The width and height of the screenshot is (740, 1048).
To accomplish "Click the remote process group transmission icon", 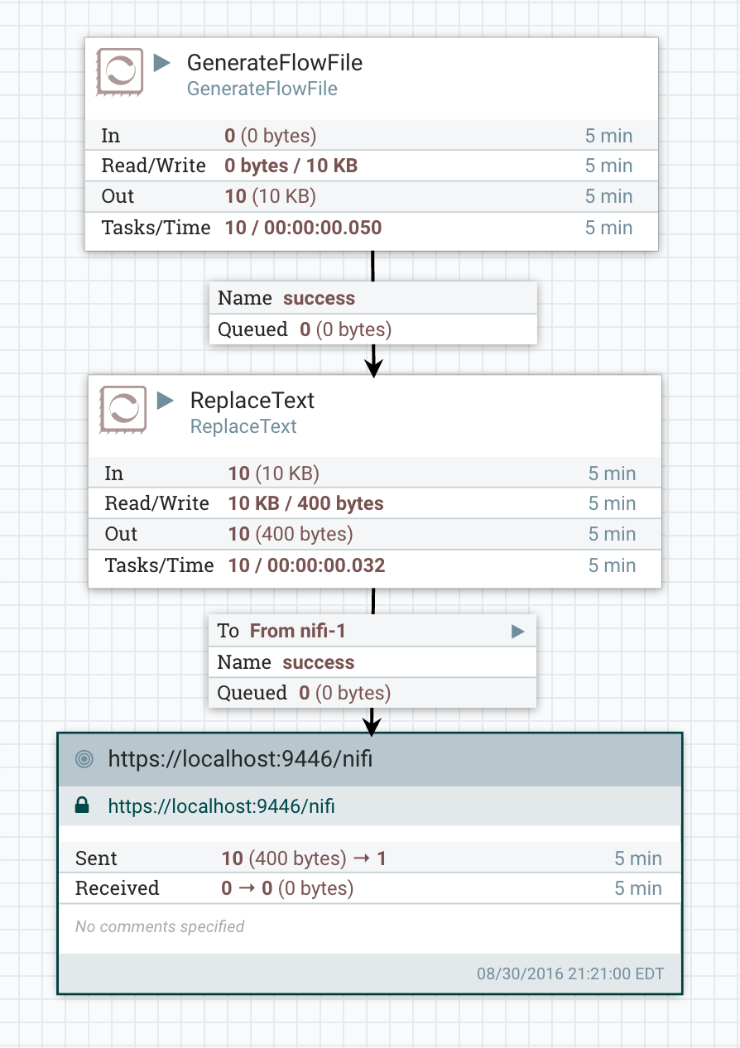I will [x=83, y=759].
